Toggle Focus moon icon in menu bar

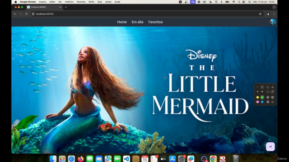coord(211,2)
